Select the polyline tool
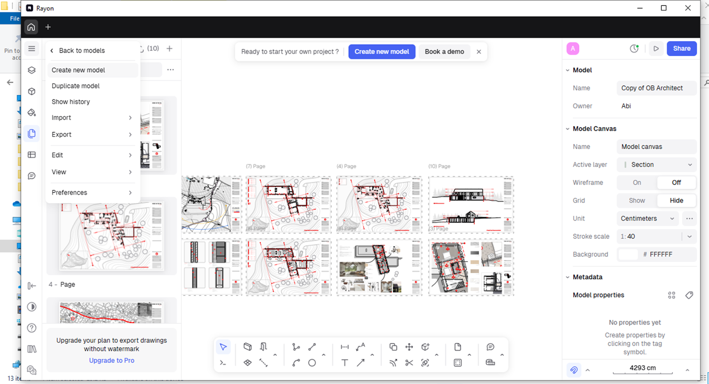Viewport: 709px width, 384px height. [296, 347]
